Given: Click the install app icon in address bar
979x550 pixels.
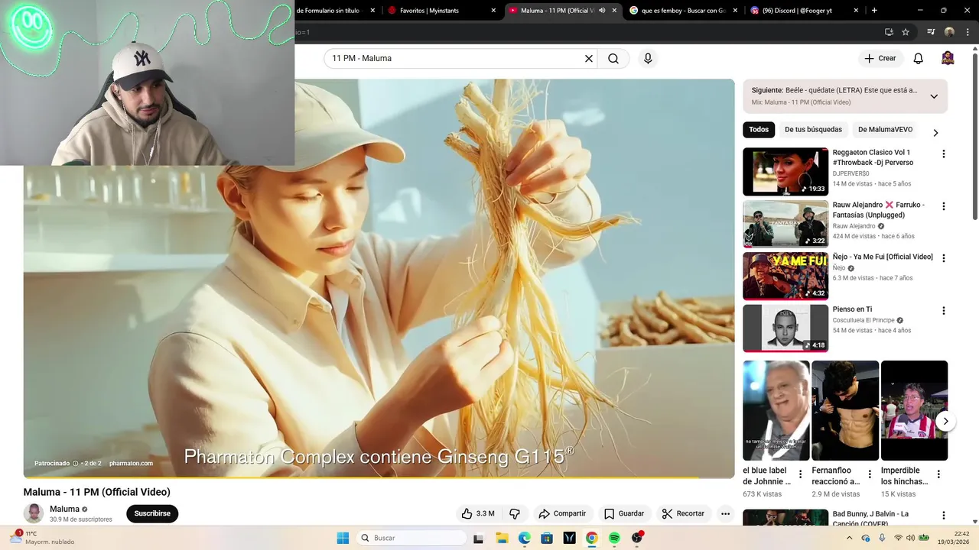Looking at the screenshot, I should [889, 32].
